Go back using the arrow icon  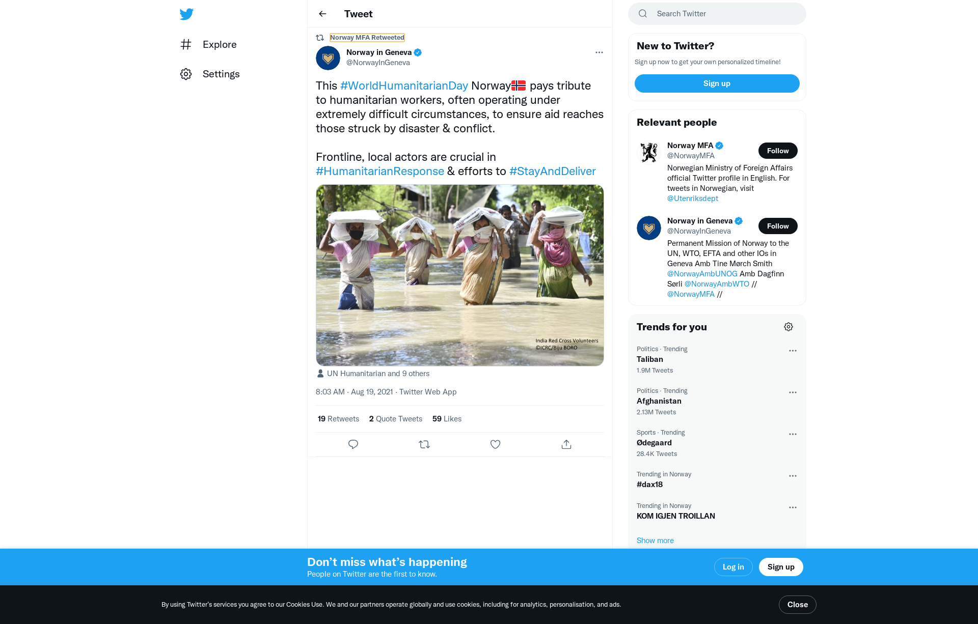(x=322, y=14)
